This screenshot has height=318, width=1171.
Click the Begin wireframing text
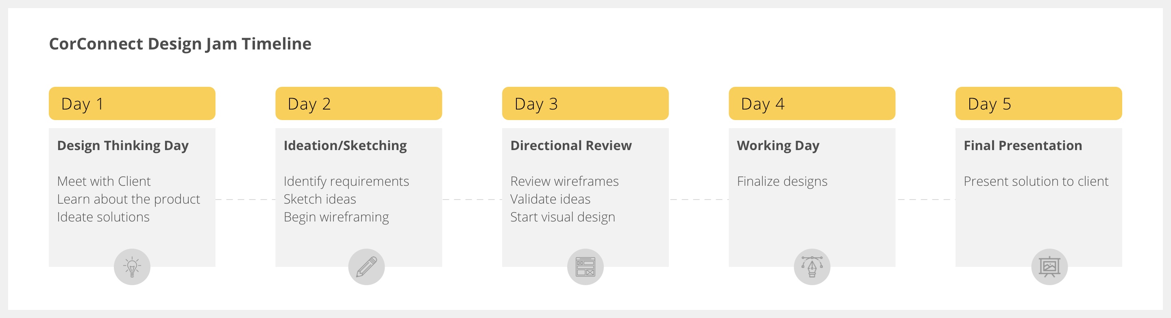tap(336, 217)
